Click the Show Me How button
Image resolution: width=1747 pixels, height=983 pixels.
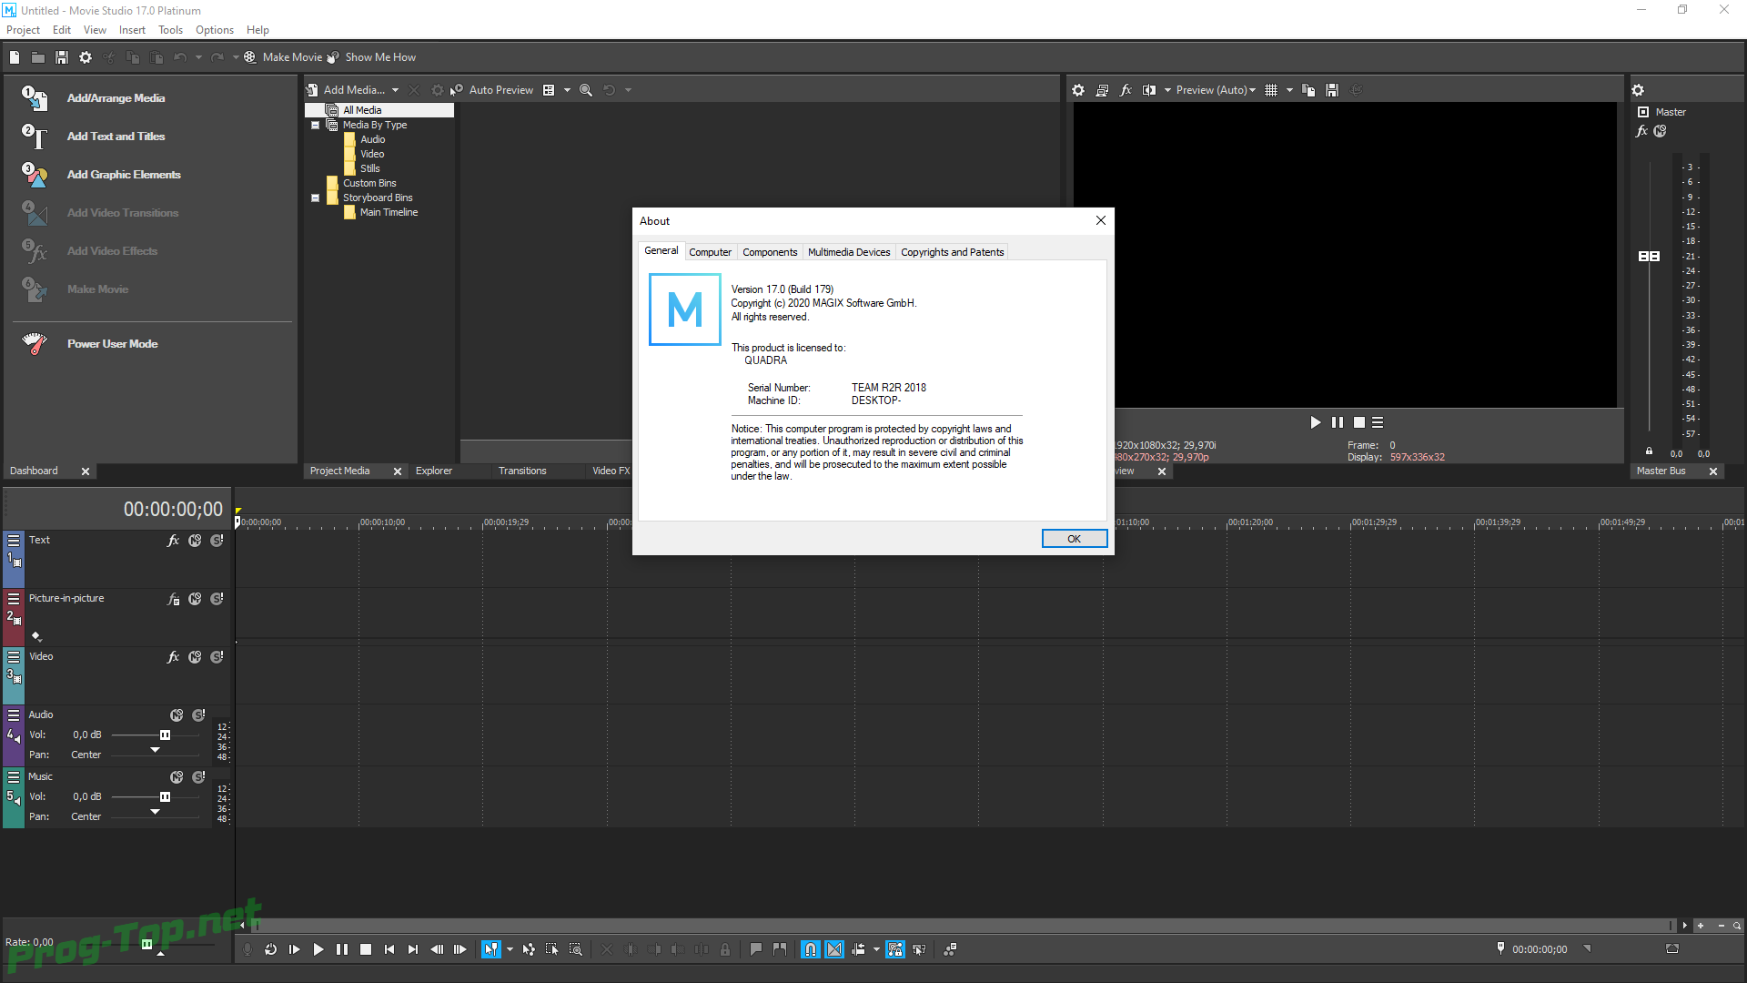coord(379,56)
